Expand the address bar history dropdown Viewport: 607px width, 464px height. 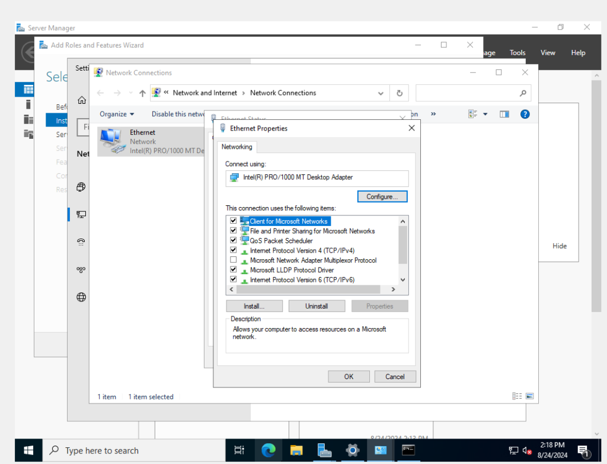pos(381,93)
